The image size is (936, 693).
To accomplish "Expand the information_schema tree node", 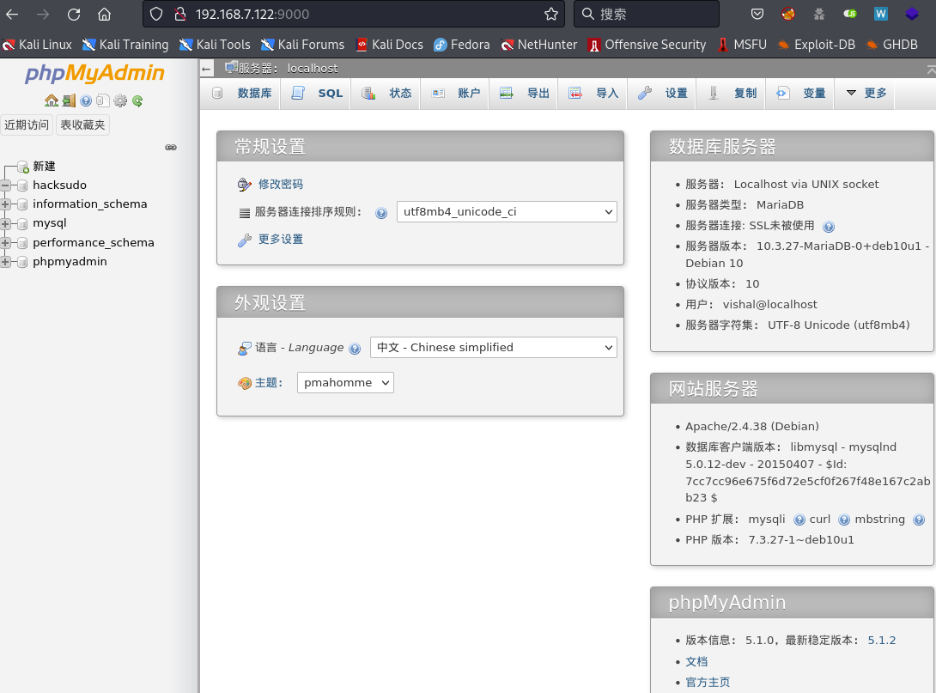I will (x=5, y=204).
